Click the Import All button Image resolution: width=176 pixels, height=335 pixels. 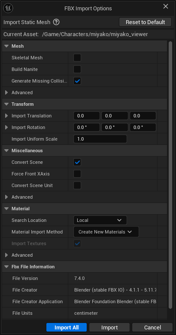(67, 327)
